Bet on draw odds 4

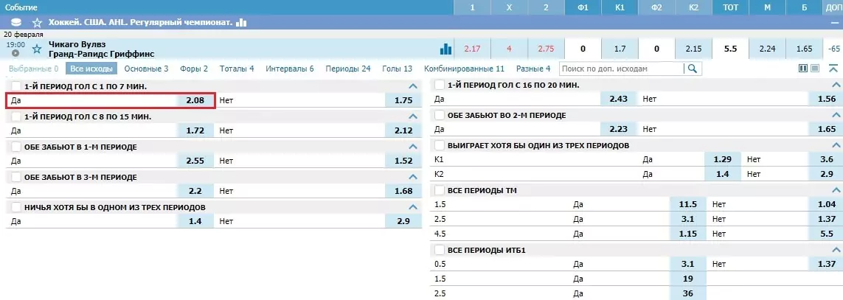(x=509, y=49)
